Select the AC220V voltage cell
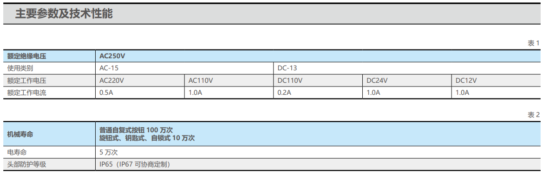This screenshot has height=179, width=543. [x=140, y=80]
